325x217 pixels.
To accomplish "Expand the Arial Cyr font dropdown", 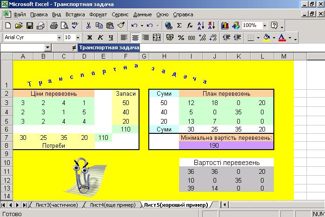I will point(59,37).
